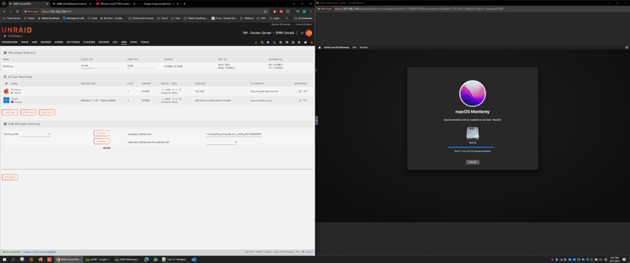Toggle the VM list view icon beside NAME header
The image size is (630, 263).
[6, 84]
